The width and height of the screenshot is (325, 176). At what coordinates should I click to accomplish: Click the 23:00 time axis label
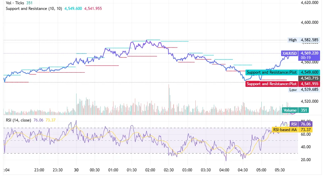pyautogui.click(x=39, y=170)
